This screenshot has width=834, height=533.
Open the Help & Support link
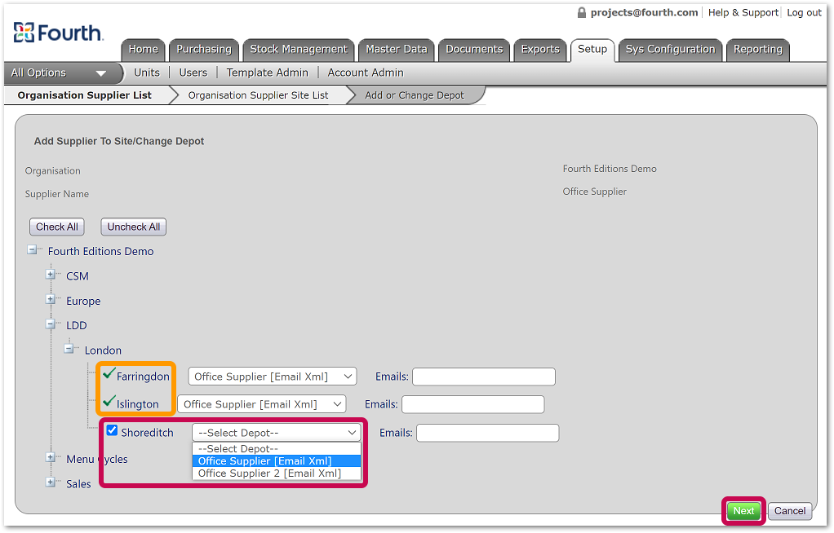pyautogui.click(x=743, y=12)
